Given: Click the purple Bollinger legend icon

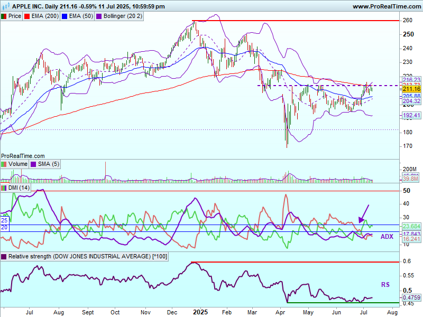Looking at the screenshot, I should [x=98, y=16].
